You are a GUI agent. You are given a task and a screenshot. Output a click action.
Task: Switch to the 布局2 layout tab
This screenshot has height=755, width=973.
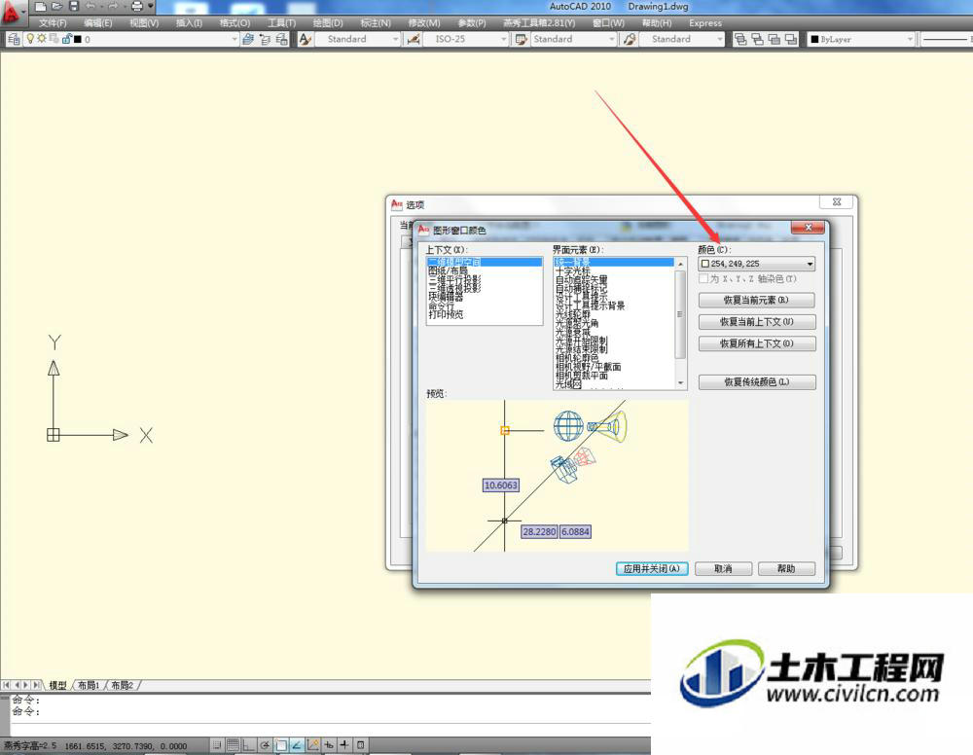click(x=123, y=685)
